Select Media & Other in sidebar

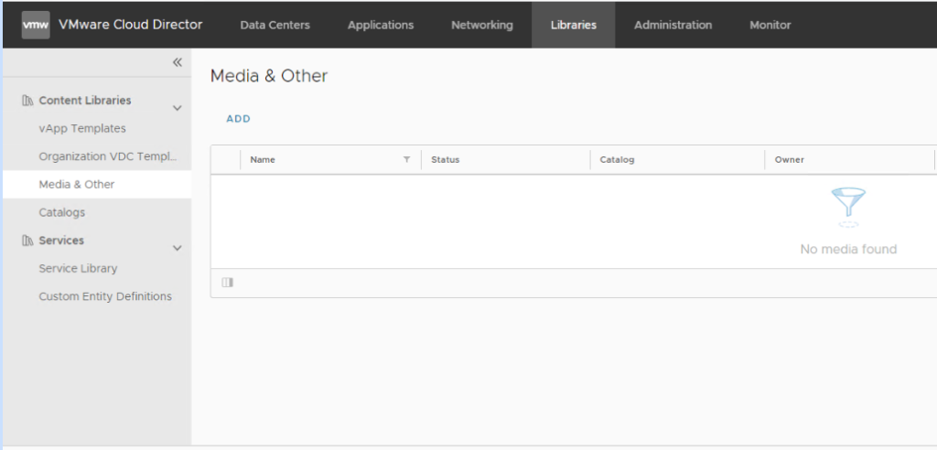97,185
